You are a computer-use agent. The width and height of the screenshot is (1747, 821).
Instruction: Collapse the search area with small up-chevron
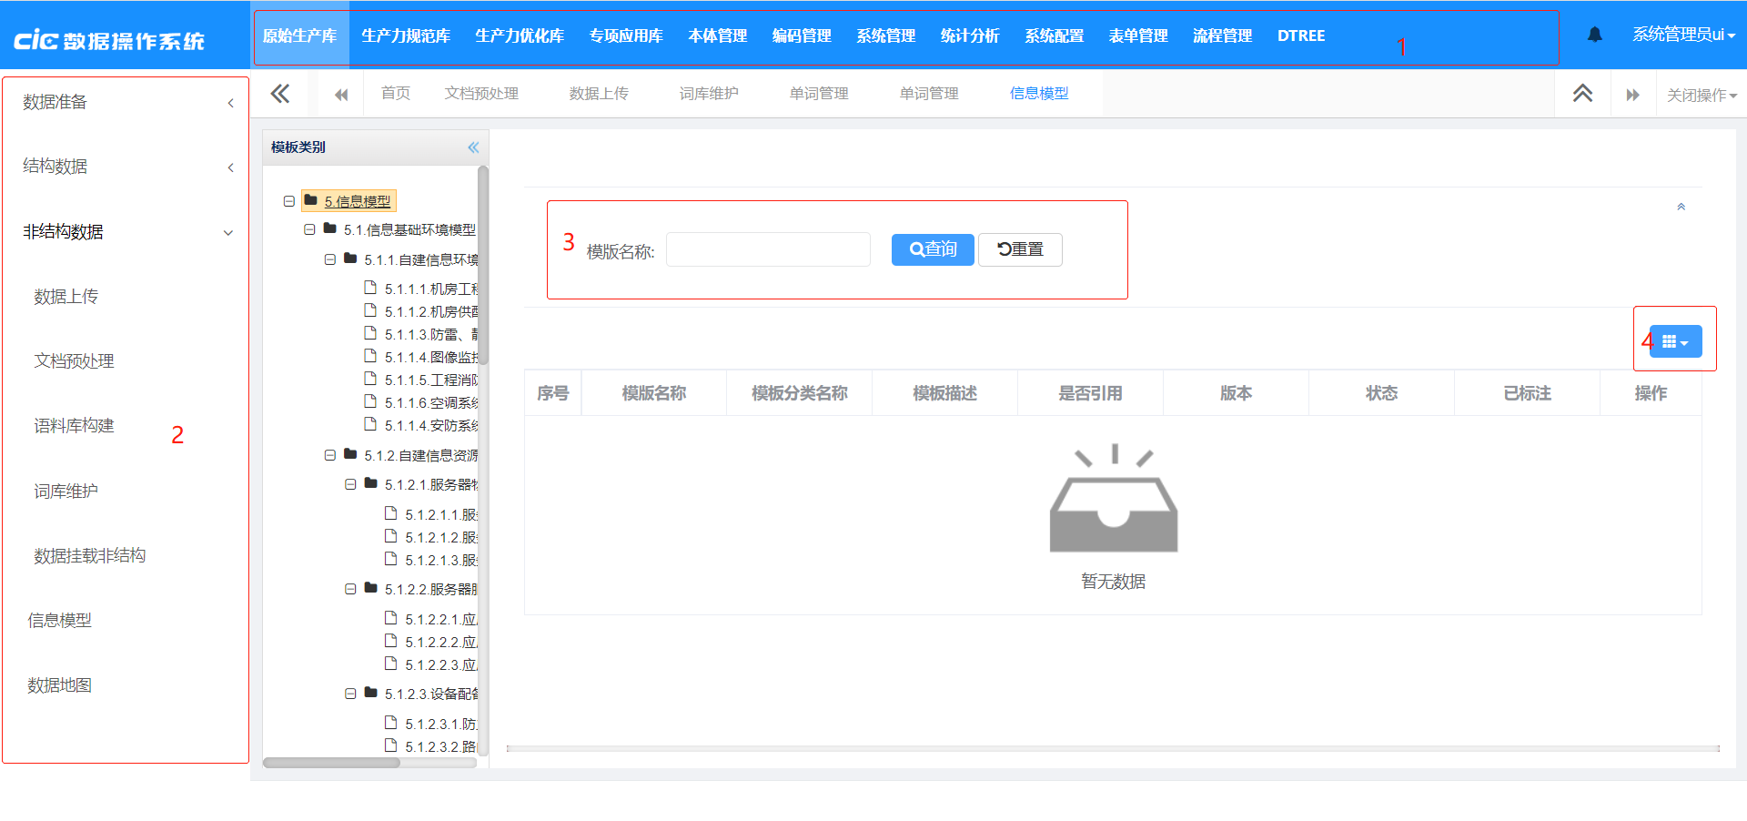(x=1681, y=208)
